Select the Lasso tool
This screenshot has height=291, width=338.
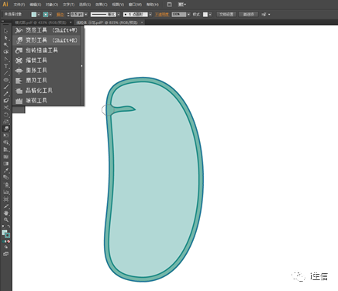coord(6,52)
